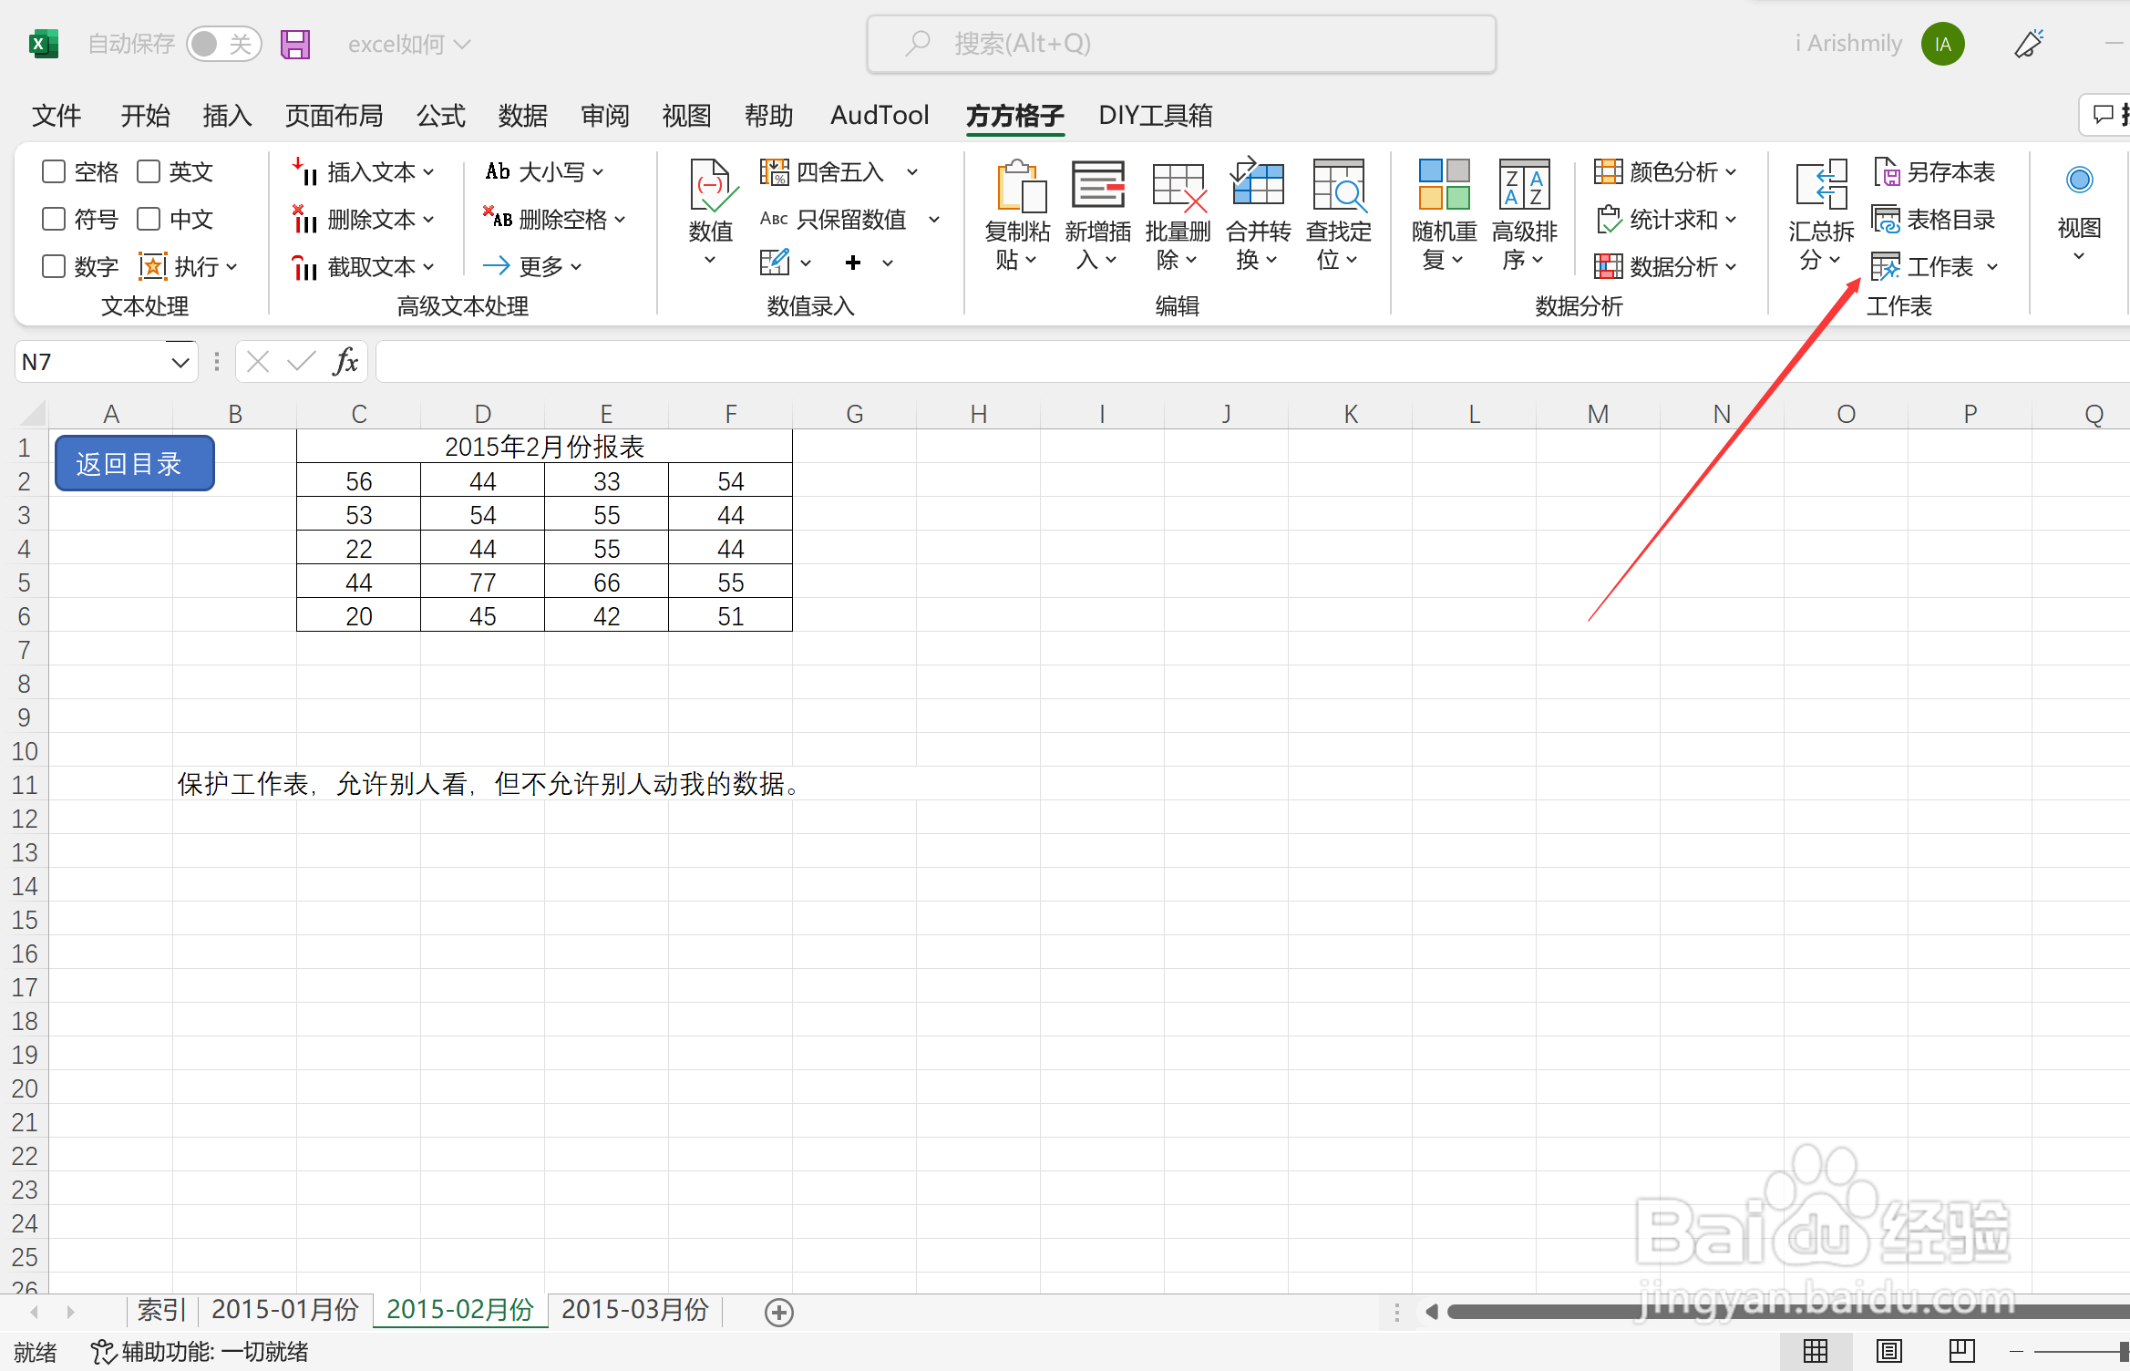The width and height of the screenshot is (2130, 1371).
Task: Open the DIY工具箱 ribbon tab
Action: (1155, 116)
